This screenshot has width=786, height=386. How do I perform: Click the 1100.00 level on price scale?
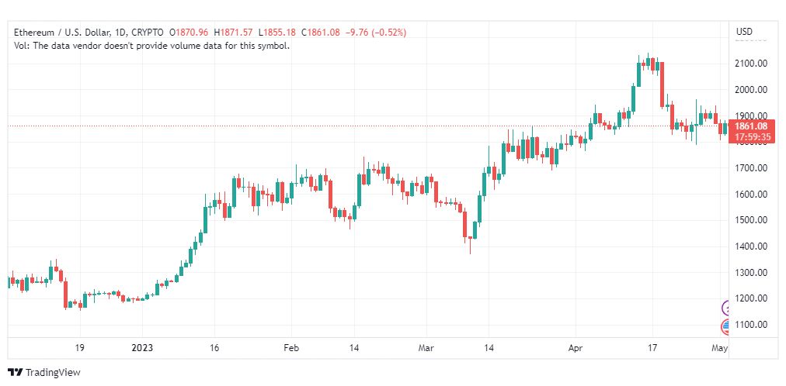751,325
